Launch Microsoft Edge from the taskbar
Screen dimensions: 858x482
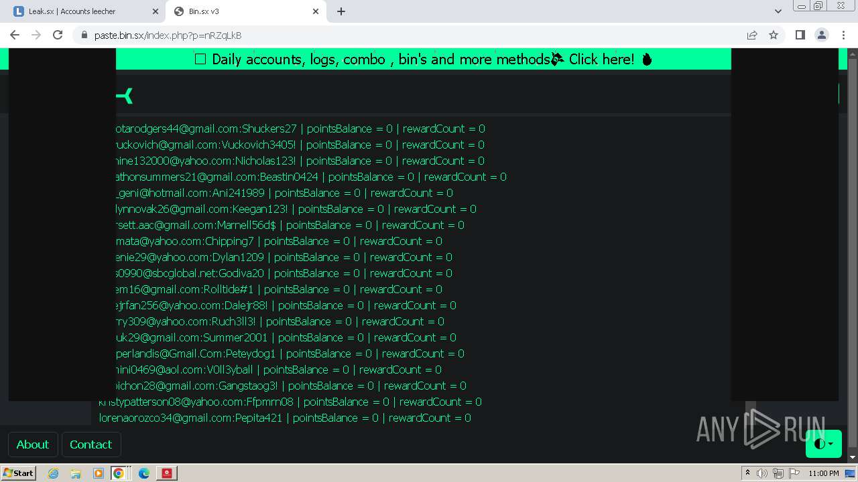(144, 473)
